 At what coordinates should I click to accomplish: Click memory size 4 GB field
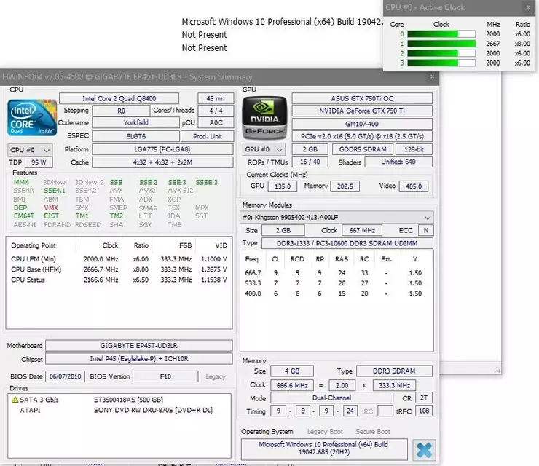292,371
